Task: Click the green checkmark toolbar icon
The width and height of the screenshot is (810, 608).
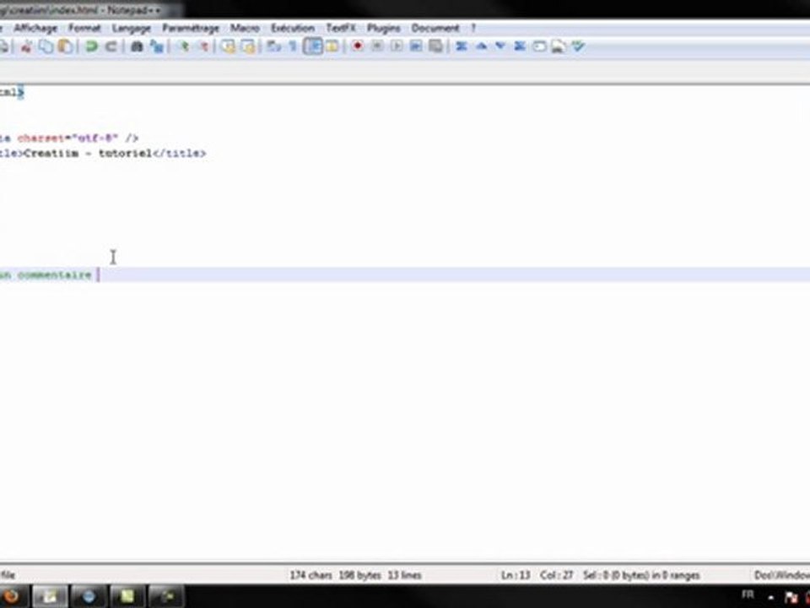Action: [578, 47]
